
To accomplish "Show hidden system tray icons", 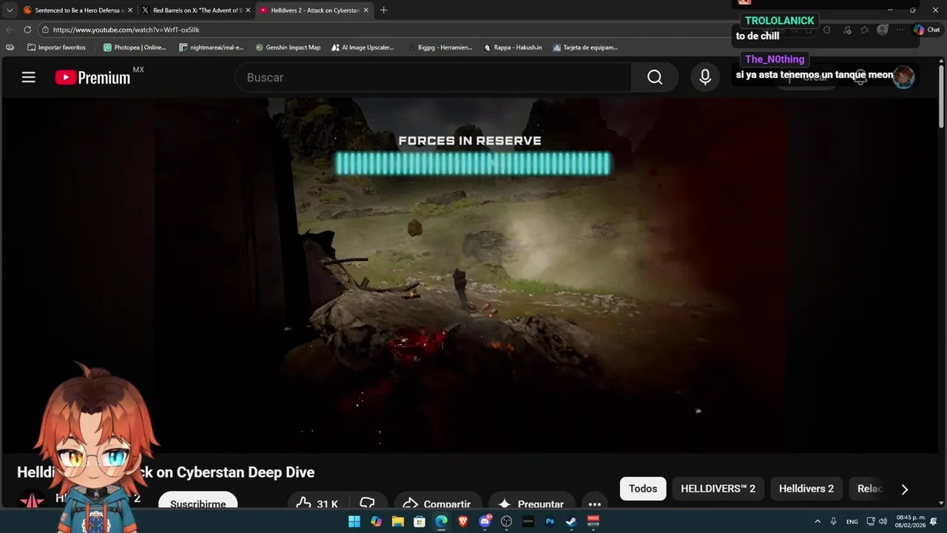I will (x=818, y=521).
